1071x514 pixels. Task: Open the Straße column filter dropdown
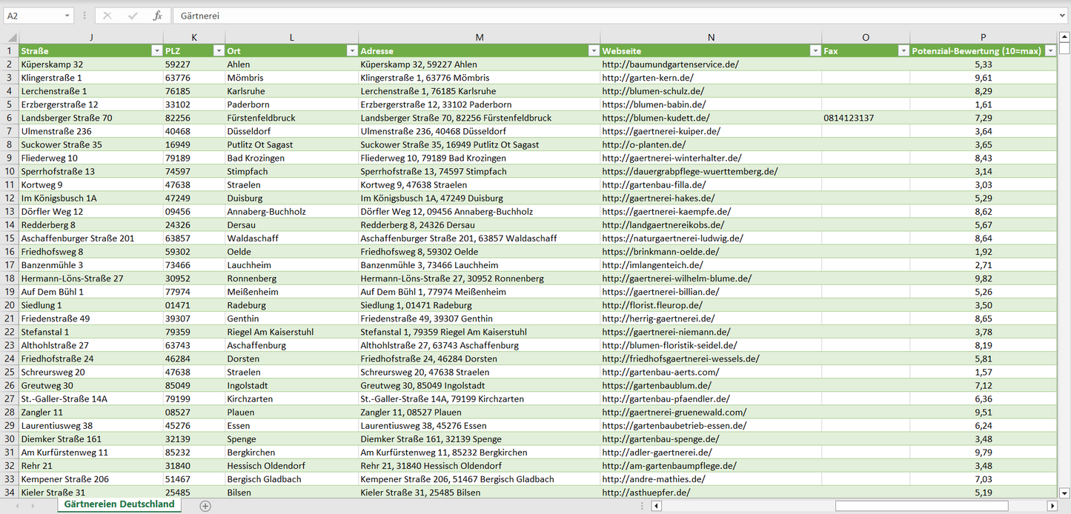coord(156,51)
